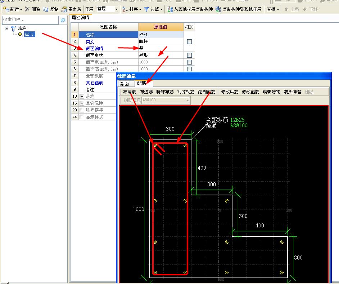Toggle the 截面高(H边) row checkbox
Viewport: 339px width, 284px height.
click(x=189, y=69)
